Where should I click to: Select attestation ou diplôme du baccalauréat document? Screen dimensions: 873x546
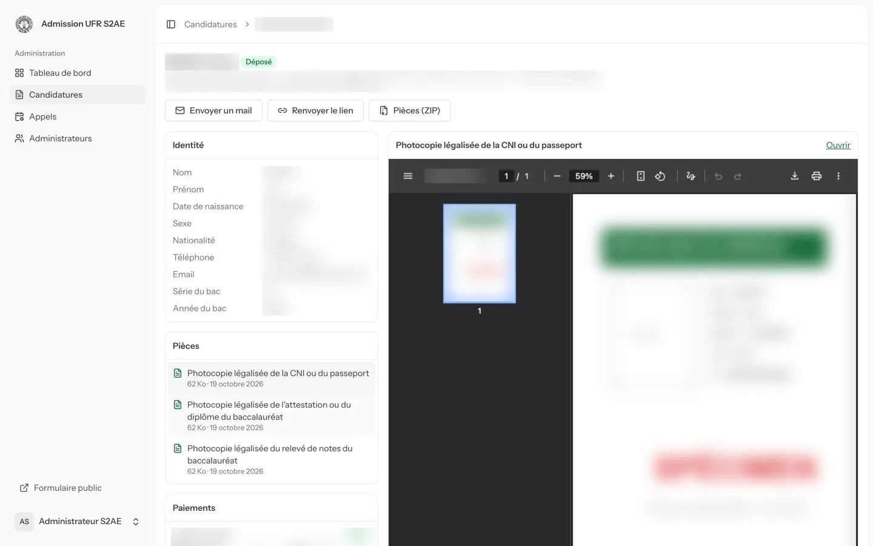coord(272,416)
